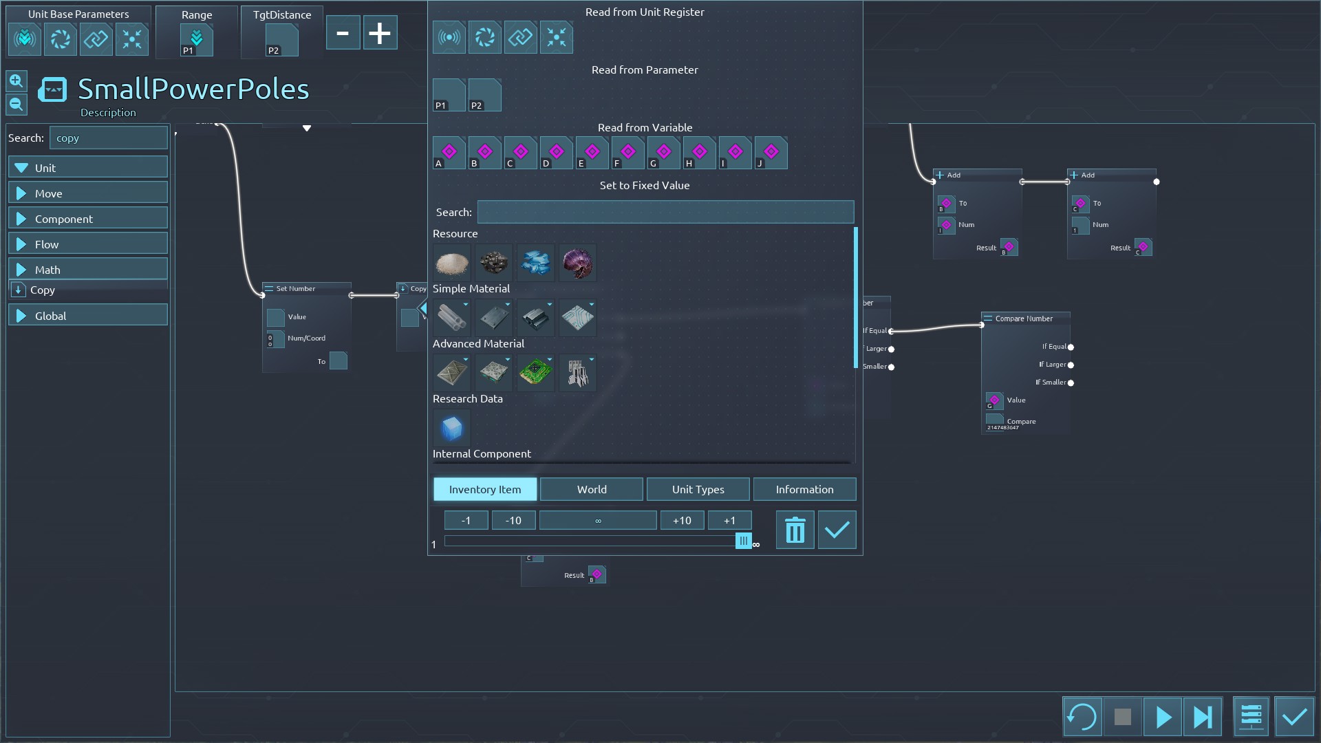Image resolution: width=1321 pixels, height=743 pixels.
Task: Click the quantity slider handle
Action: [743, 541]
